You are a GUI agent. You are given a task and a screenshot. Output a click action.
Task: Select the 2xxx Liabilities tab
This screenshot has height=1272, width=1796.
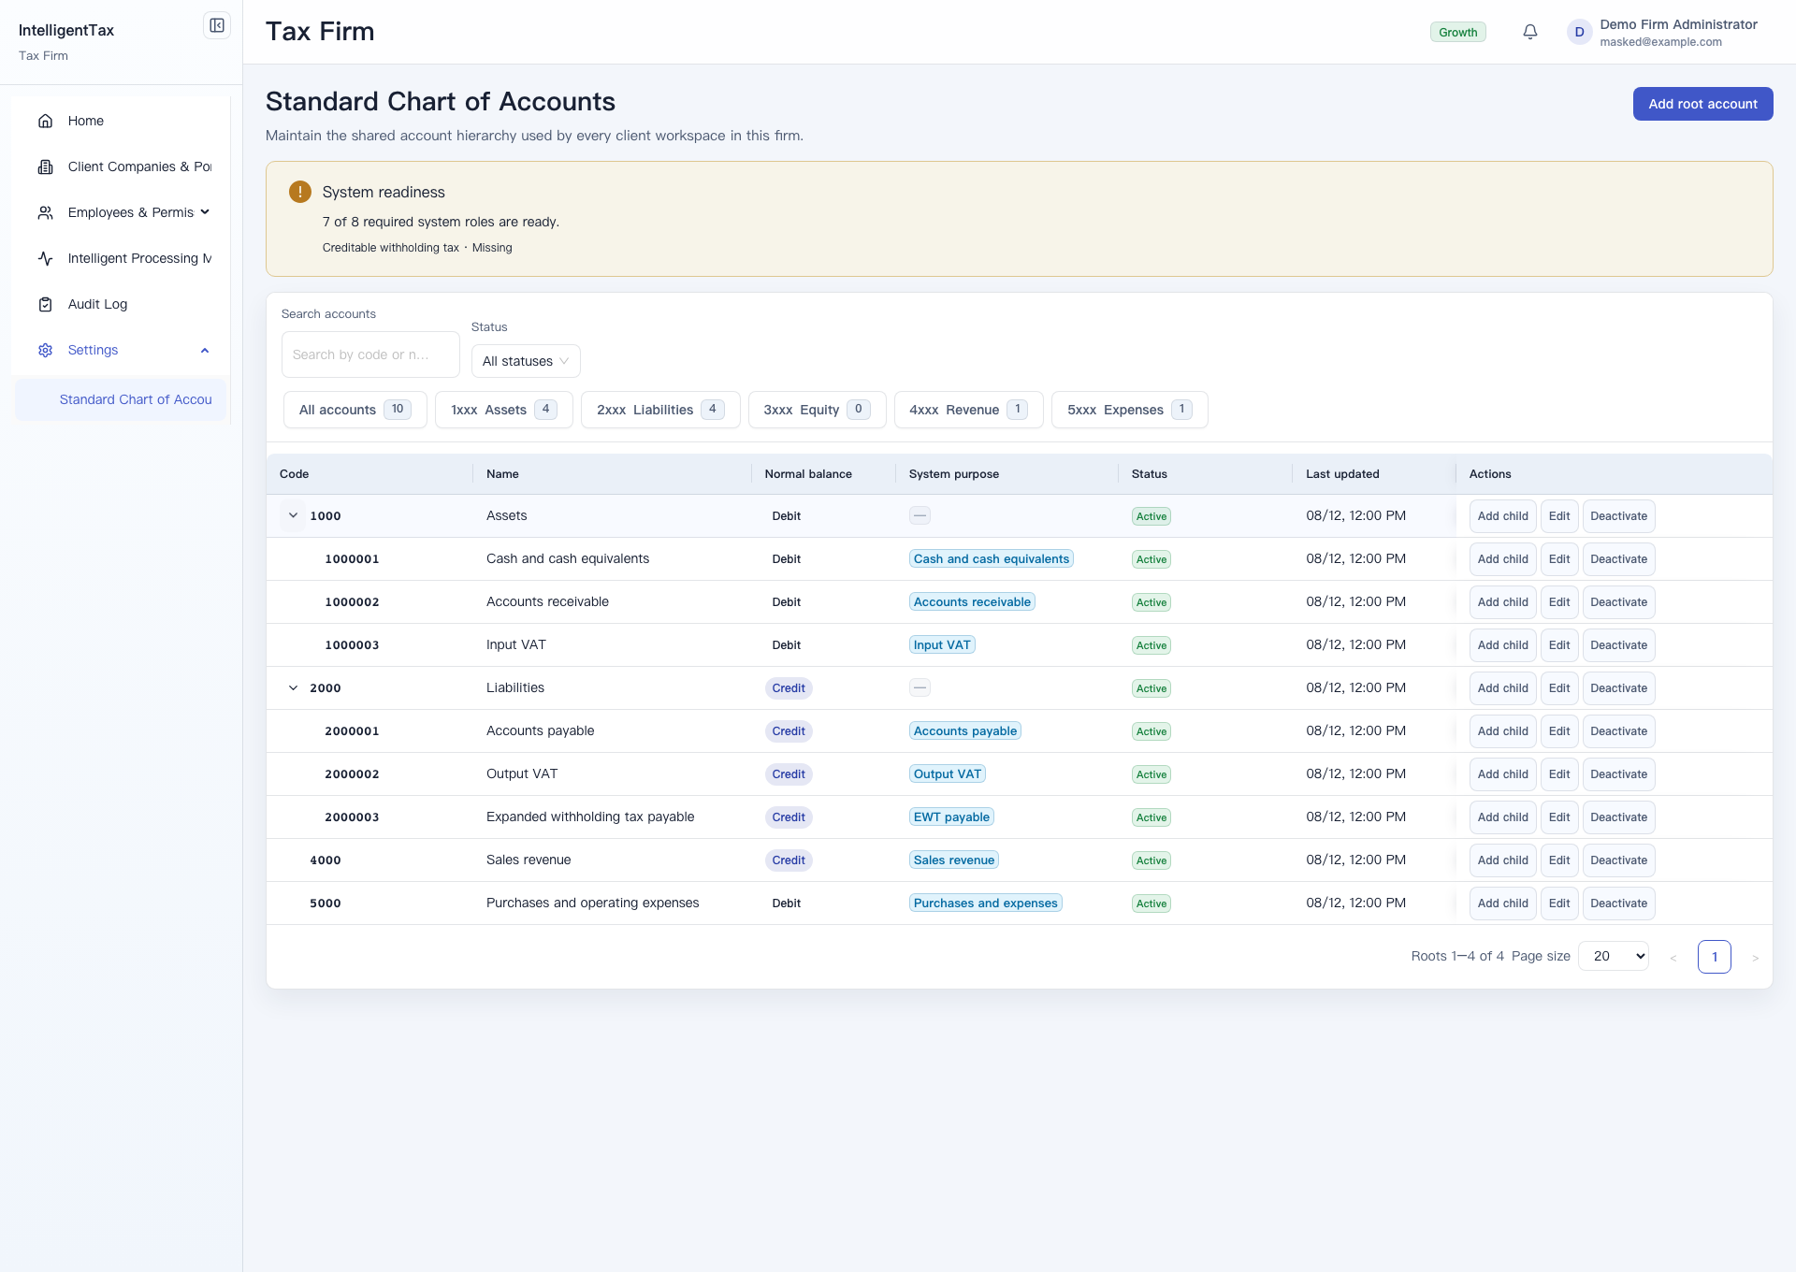coord(660,410)
